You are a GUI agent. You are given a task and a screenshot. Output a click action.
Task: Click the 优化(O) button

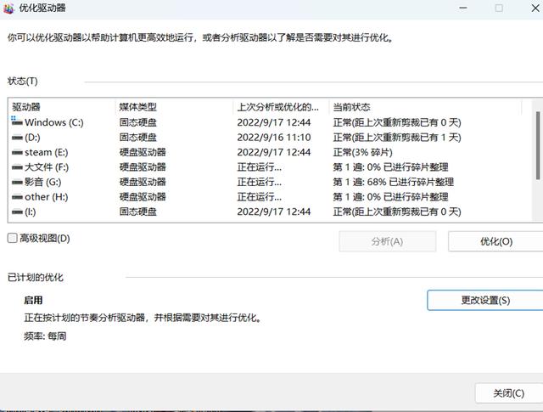(495, 241)
